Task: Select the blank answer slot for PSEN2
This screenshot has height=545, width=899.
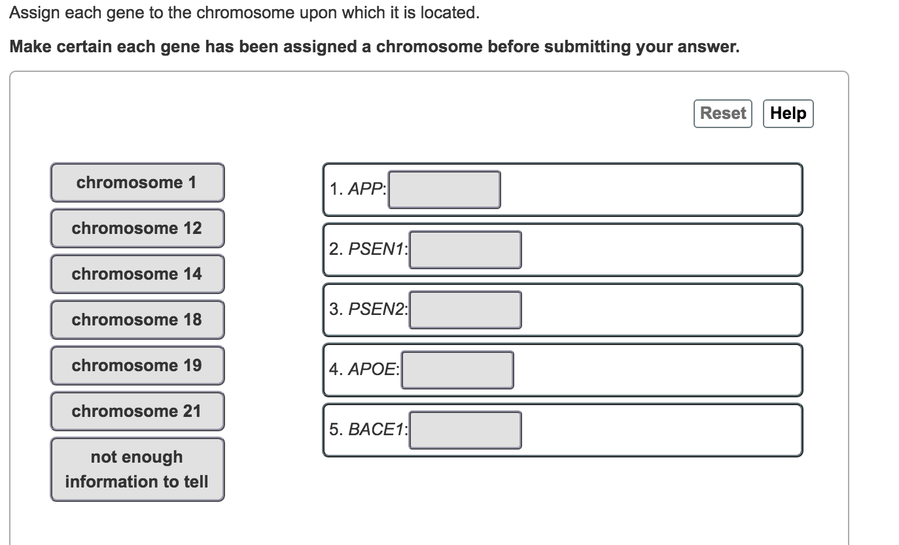Action: (x=465, y=310)
